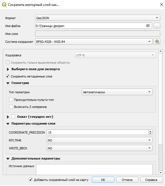The image size is (165, 186).
Task: Click the Отмена button
Action: click(127, 180)
